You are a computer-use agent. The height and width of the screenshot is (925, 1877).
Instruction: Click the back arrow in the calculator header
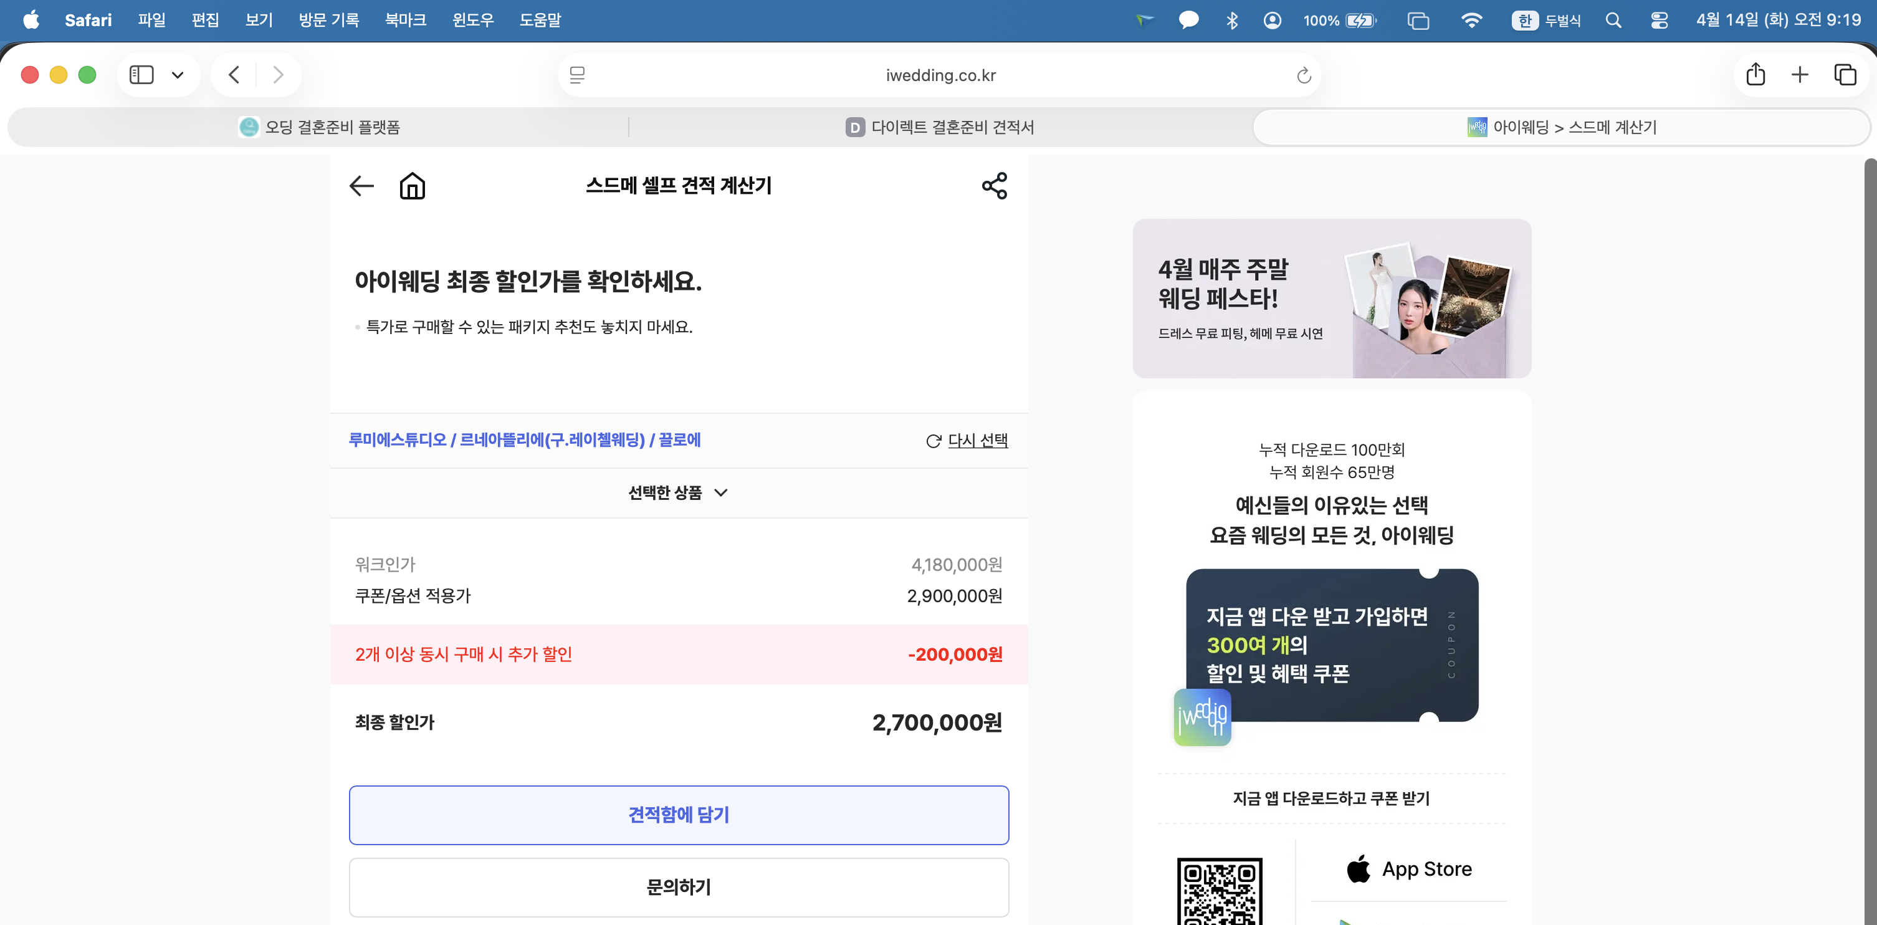(361, 186)
